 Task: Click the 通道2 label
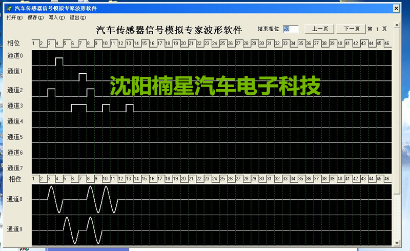point(15,90)
